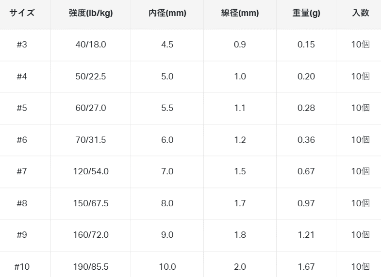This screenshot has height=277, width=381.
Task: Click the 内径(mm) column header
Action: 167,13
